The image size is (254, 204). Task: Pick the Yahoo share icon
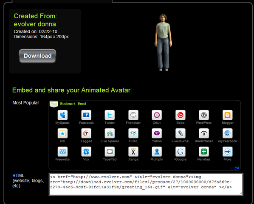coord(157,133)
